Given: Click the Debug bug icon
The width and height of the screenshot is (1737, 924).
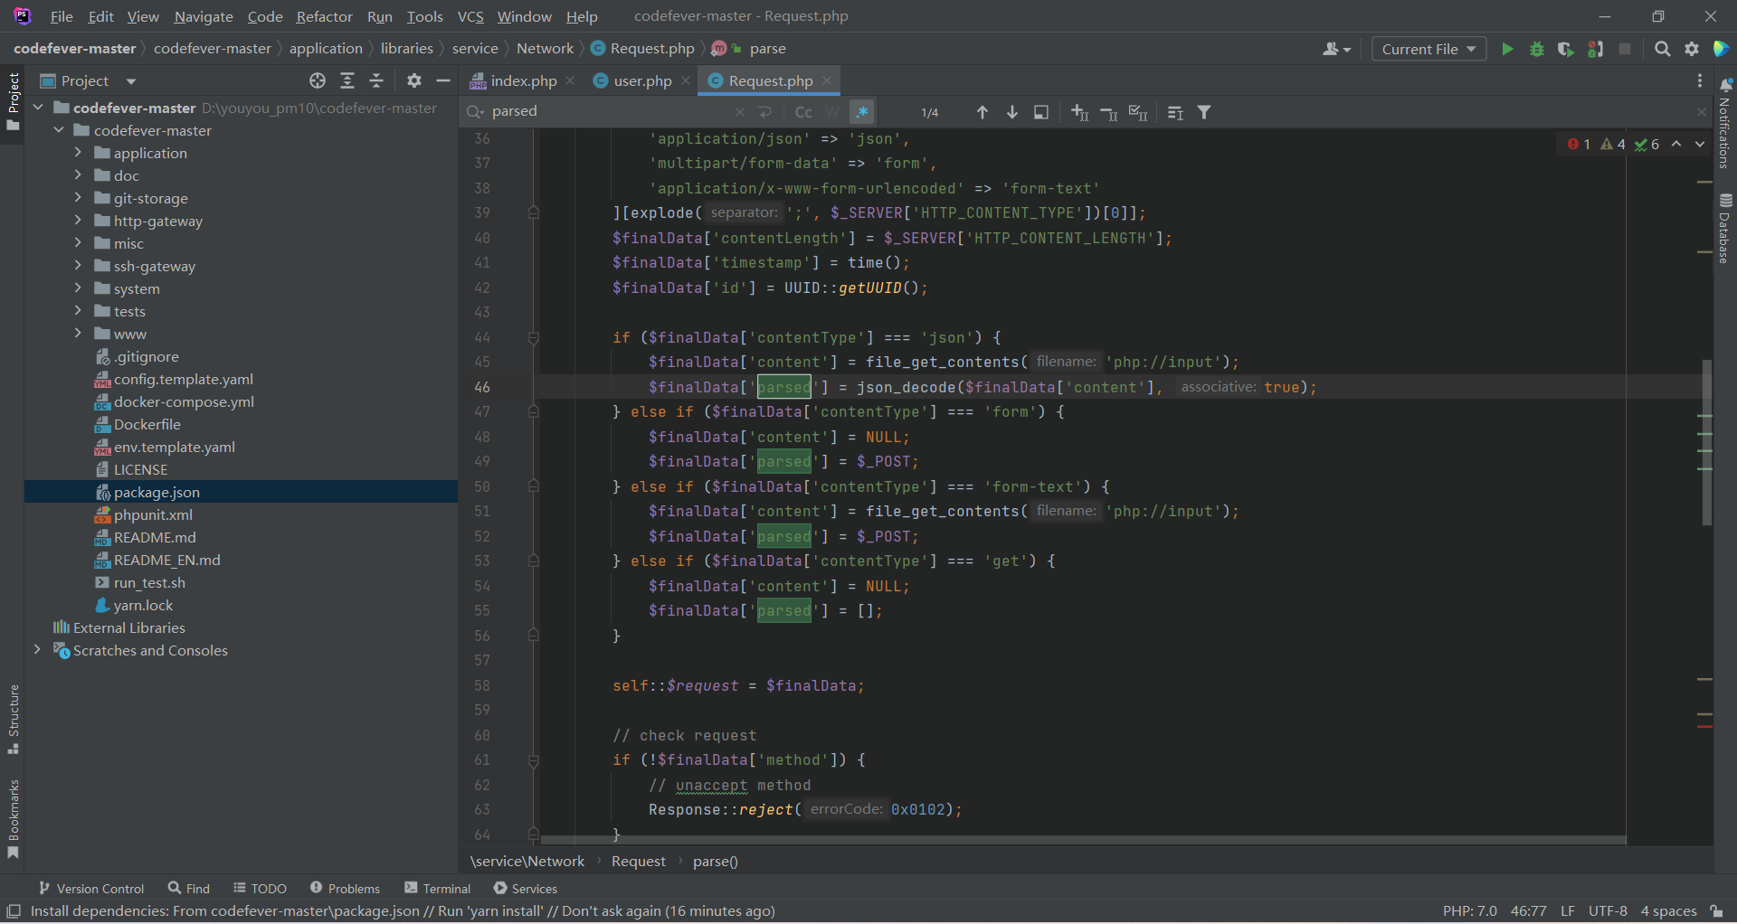Looking at the screenshot, I should (x=1536, y=49).
